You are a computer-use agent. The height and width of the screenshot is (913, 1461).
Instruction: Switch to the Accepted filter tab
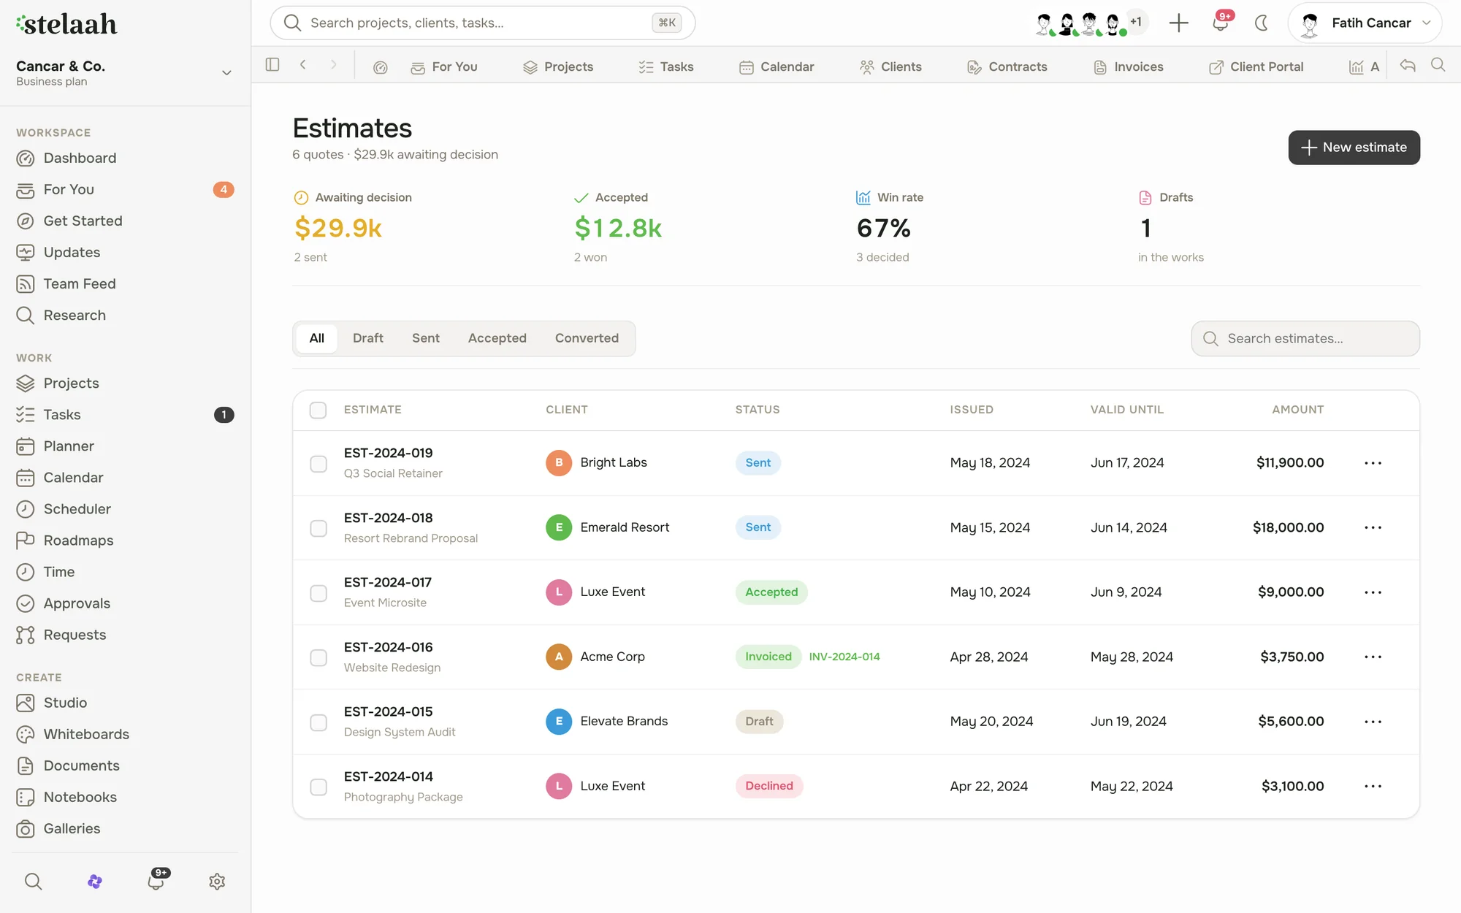pos(497,338)
